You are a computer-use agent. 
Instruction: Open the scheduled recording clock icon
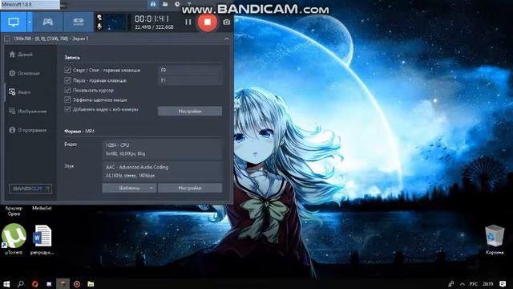177,4
